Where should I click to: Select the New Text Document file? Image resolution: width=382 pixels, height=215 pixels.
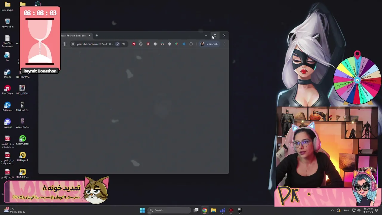(x=7, y=41)
